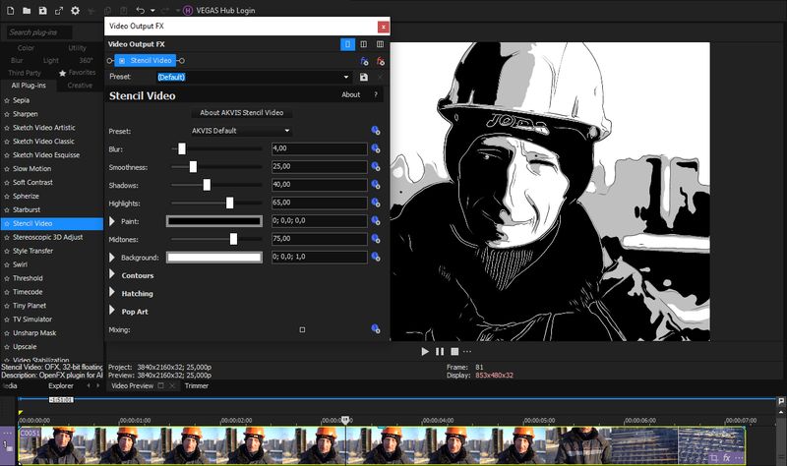Toggle favorite star for Sepia plug-in
This screenshot has height=466, width=787.
[x=7, y=100]
